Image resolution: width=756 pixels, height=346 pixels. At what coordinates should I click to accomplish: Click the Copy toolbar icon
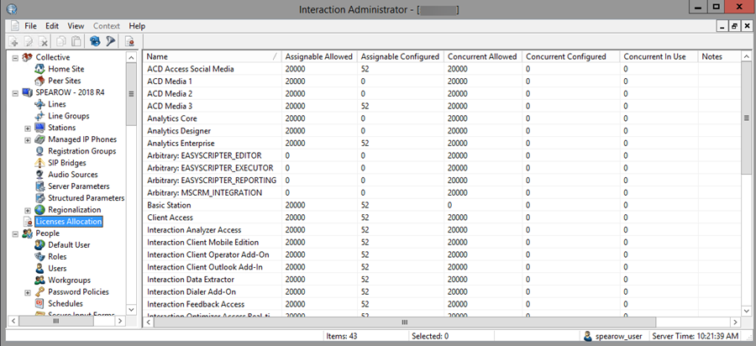61,41
